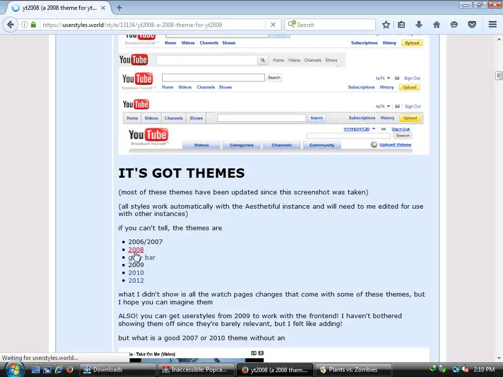Click the search engine magnifier icon in Search box
This screenshot has width=503, height=377.
pyautogui.click(x=292, y=25)
